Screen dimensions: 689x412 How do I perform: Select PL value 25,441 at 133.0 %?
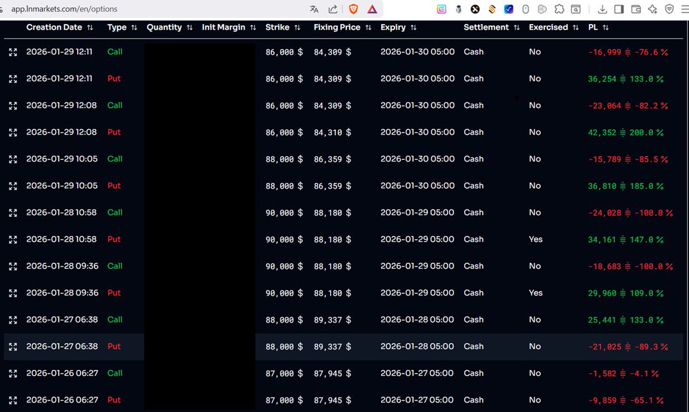626,320
